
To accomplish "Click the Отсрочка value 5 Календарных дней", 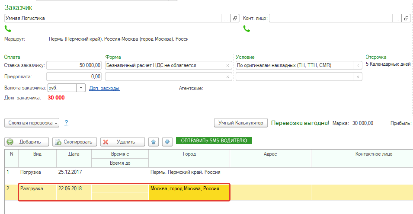I will [388, 64].
